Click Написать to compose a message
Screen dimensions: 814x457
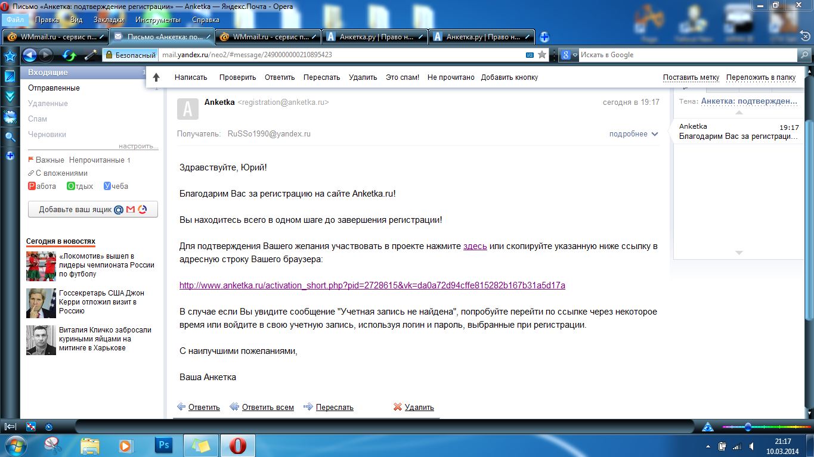[191, 77]
